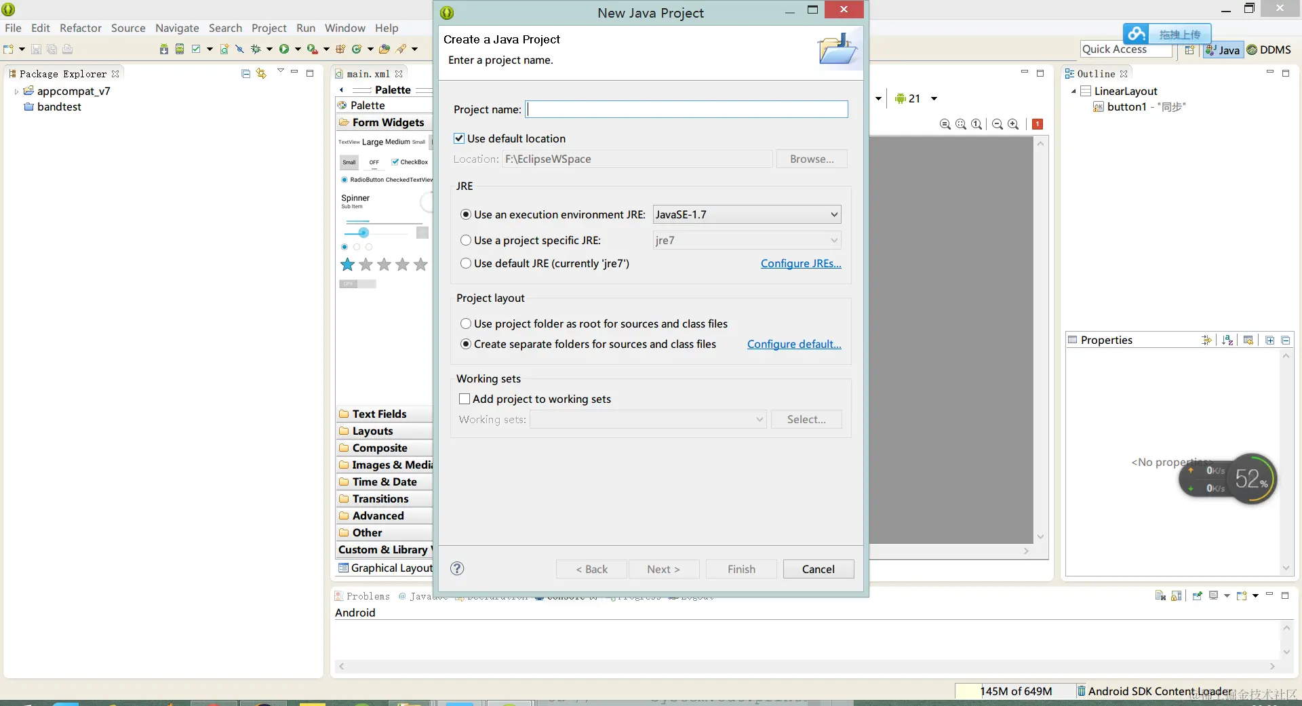Click the Cancel button in the dialog
This screenshot has height=706, width=1302.
(818, 569)
